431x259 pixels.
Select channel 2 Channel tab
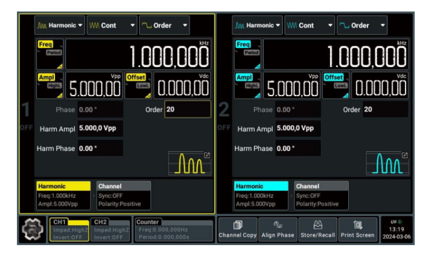[x=322, y=195]
